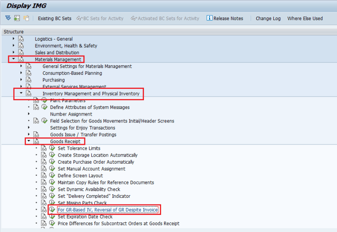Screen dimensions: 337x232
Task: Collapse the Goods Receipt node
Action: click(x=29, y=141)
